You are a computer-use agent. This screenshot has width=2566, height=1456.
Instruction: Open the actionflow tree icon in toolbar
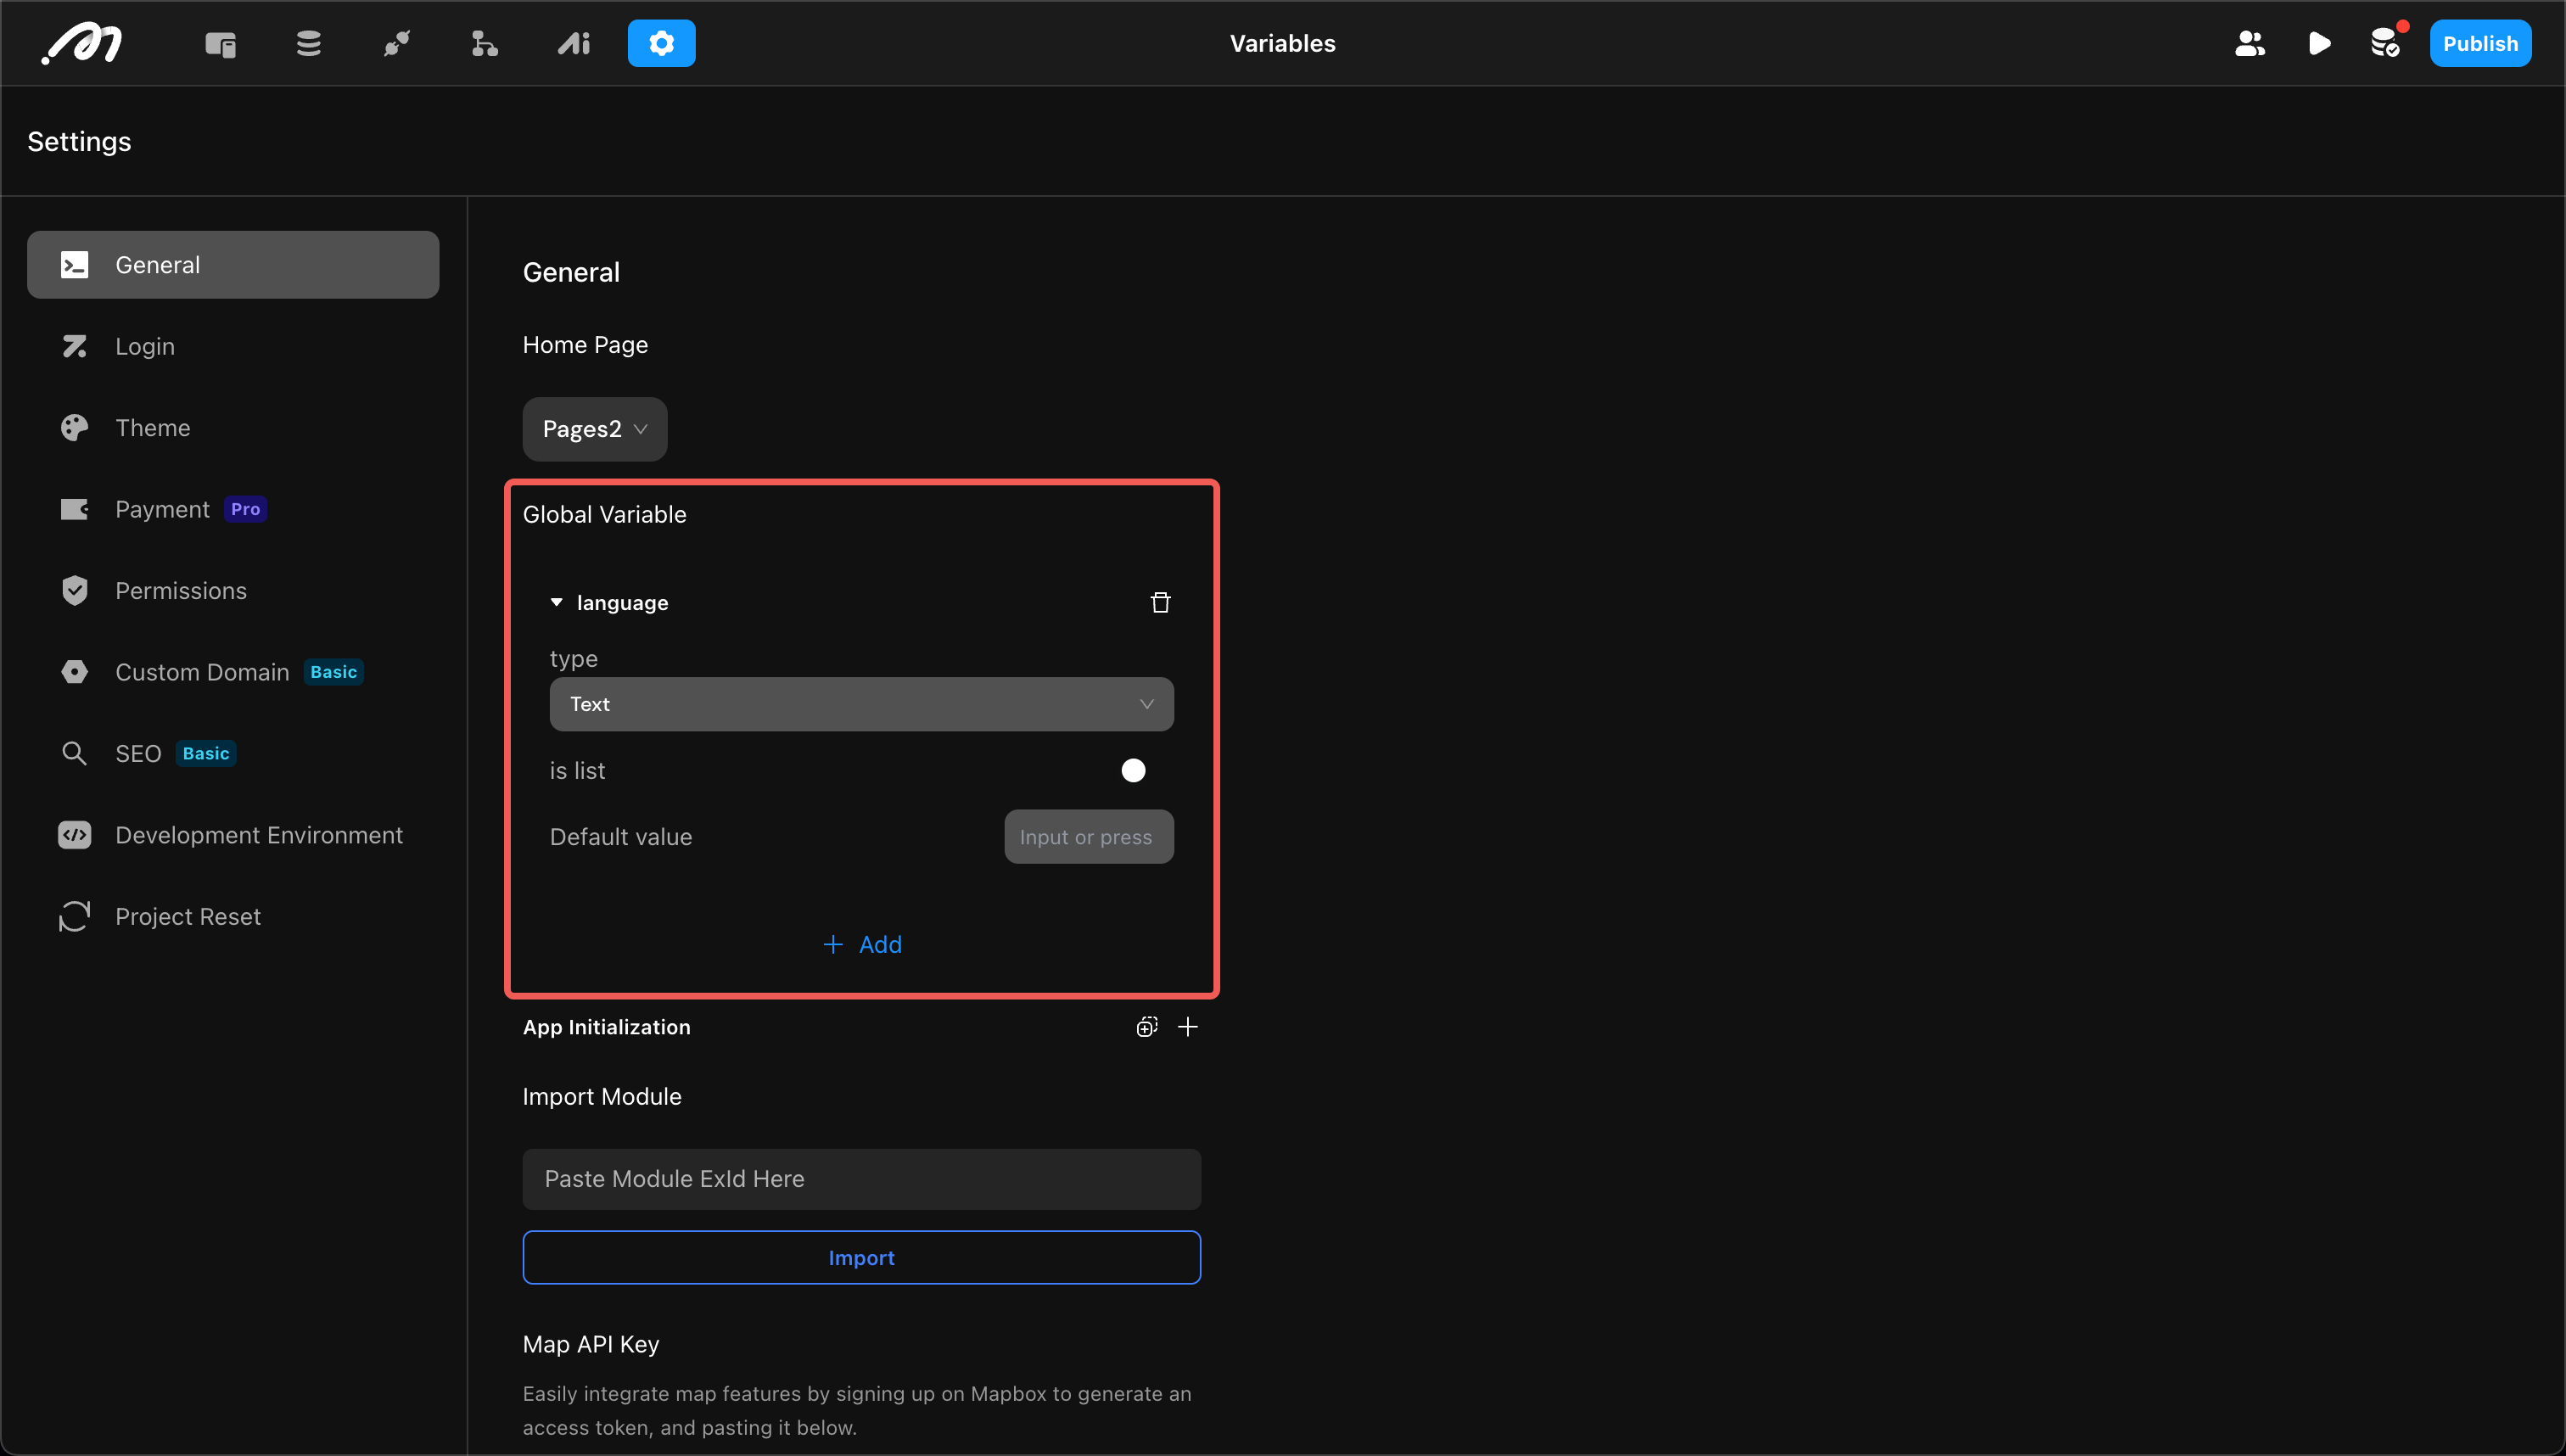(484, 43)
